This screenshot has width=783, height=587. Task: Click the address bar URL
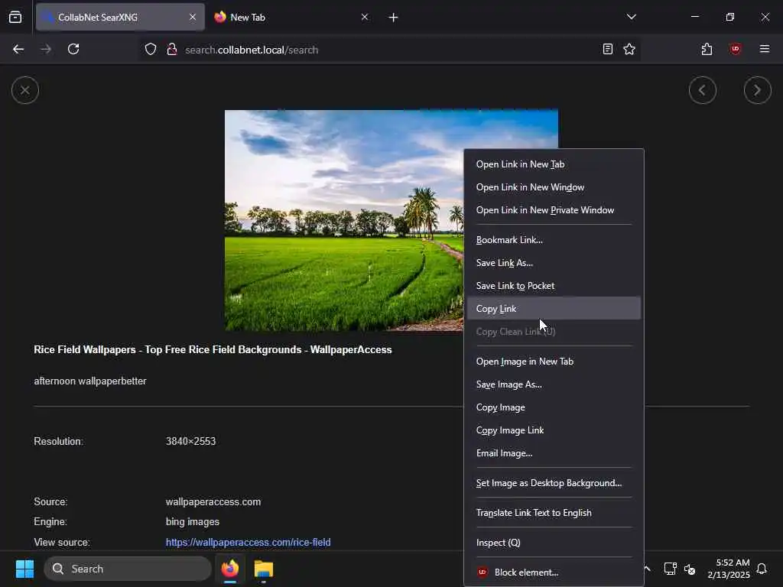point(251,50)
